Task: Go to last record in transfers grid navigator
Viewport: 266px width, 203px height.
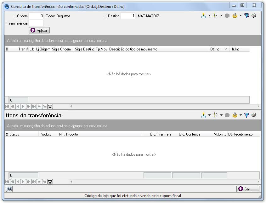Action: pos(34,107)
